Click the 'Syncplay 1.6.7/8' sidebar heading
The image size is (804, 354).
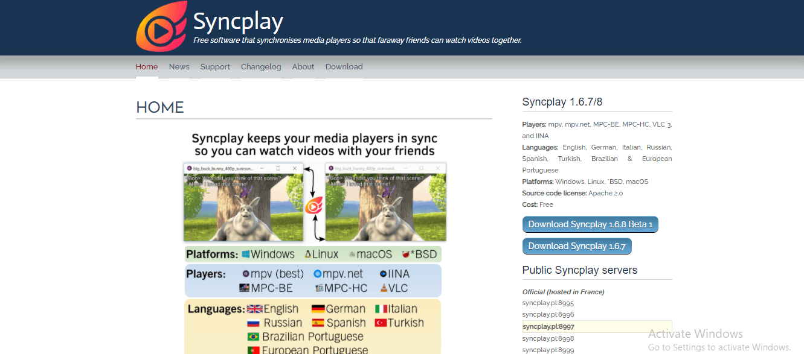pos(562,102)
